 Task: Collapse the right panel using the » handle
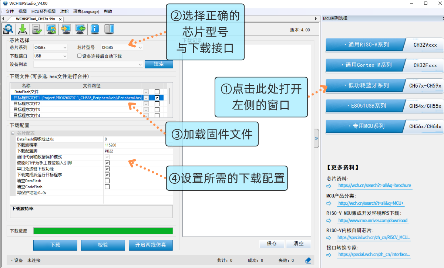click(x=316, y=138)
